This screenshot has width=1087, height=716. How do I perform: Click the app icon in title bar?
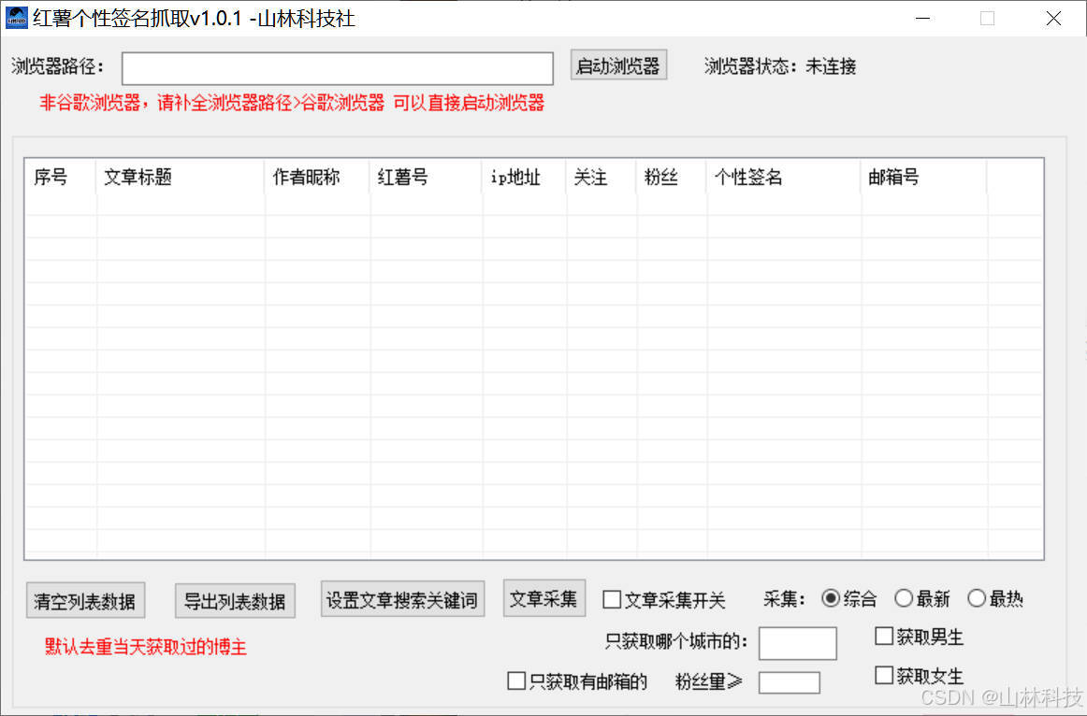(x=17, y=18)
